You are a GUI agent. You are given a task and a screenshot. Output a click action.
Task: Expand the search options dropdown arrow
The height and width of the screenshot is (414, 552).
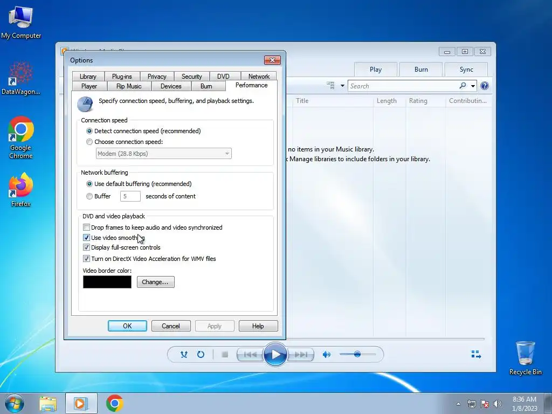pos(473,86)
